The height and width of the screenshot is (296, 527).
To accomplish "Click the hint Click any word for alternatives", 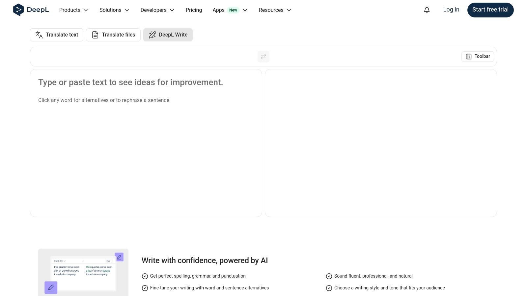I will pos(104,100).
